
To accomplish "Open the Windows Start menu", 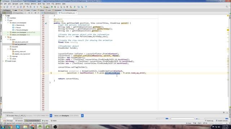I will coord(3,127).
